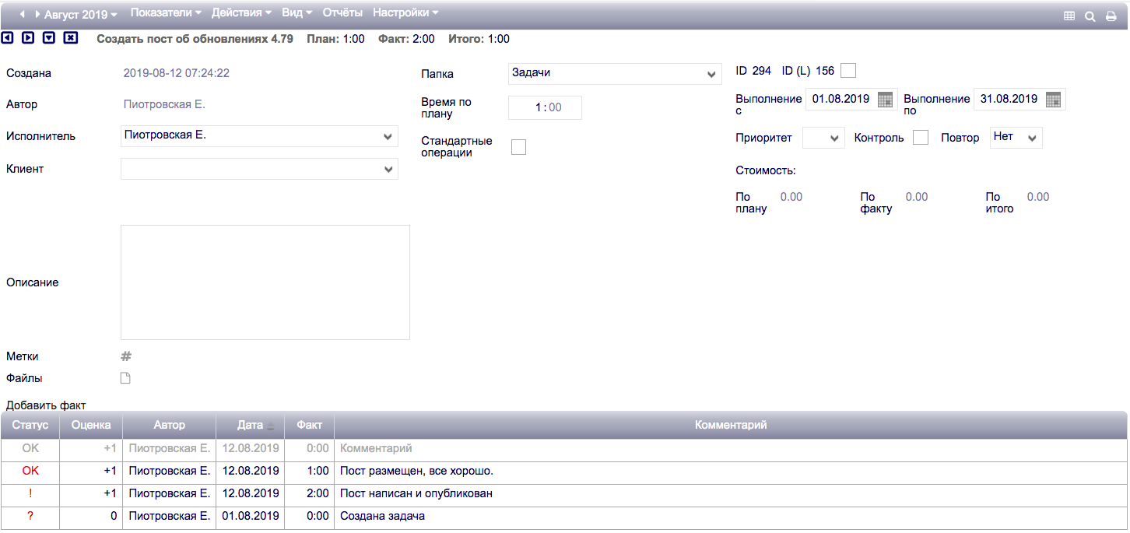
Task: Click the Время по плану time field
Action: [x=545, y=108]
